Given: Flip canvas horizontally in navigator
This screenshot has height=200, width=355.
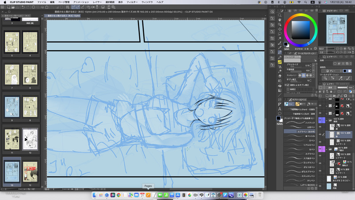Looking at the screenshot, I should click(x=349, y=52).
